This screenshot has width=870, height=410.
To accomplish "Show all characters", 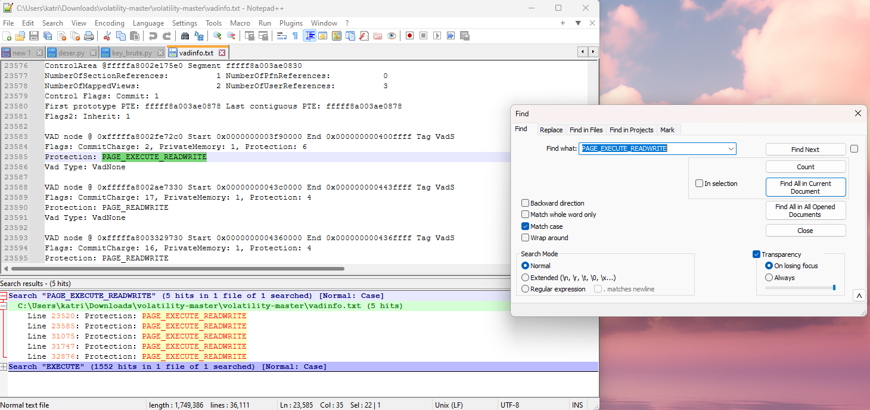I will coord(296,36).
